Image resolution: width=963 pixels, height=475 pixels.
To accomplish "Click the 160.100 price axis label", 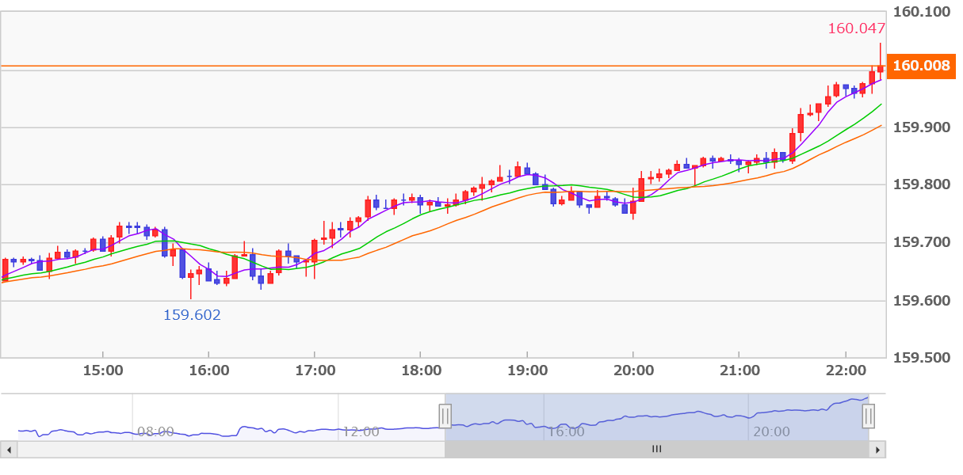I will click(921, 12).
